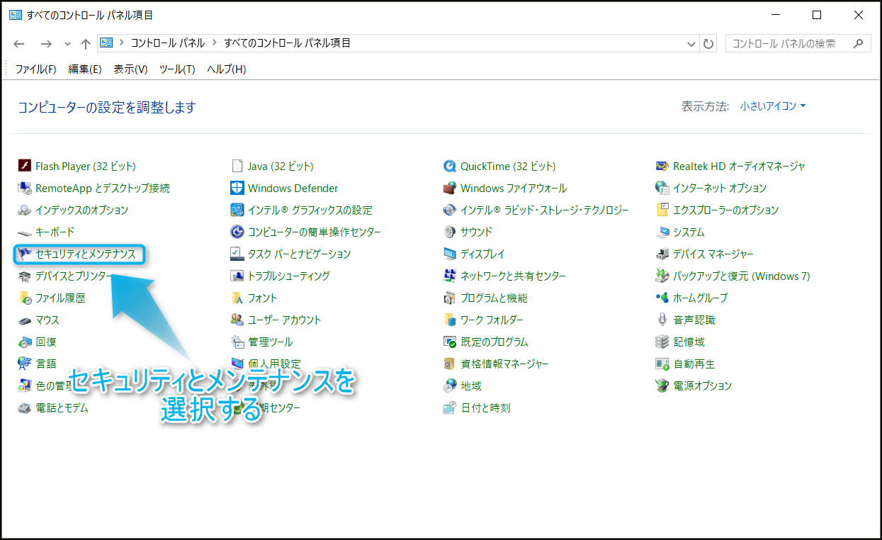The height and width of the screenshot is (540, 882).
Task: Open the ファイル(F) menu
Action: tap(35, 69)
